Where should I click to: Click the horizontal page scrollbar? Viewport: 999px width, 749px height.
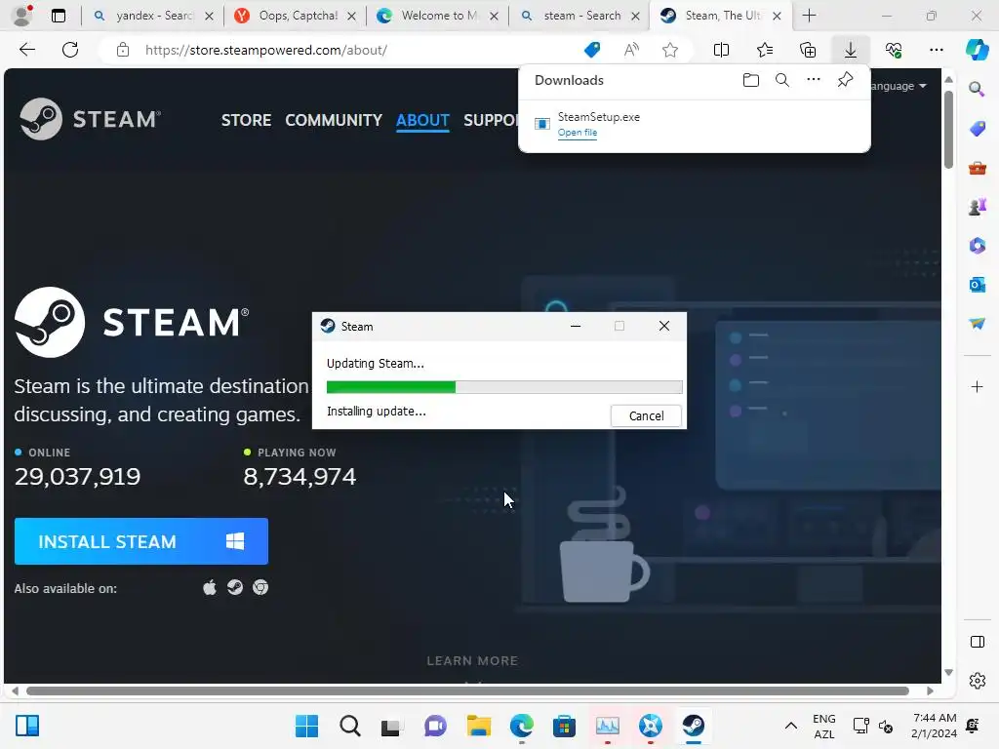tap(467, 691)
